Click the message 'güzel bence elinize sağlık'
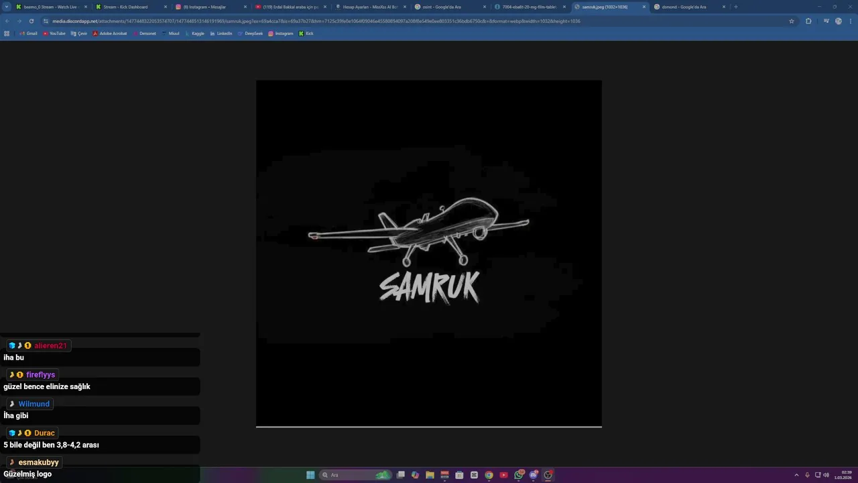Screen dimensions: 858x483 pos(47,386)
